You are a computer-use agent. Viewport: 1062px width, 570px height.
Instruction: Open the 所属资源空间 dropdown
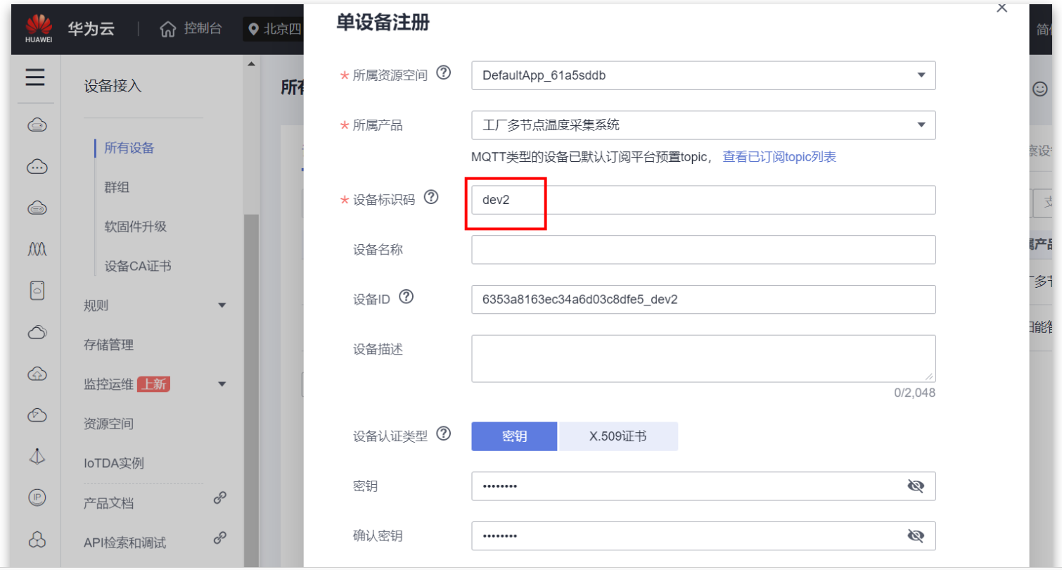(703, 75)
